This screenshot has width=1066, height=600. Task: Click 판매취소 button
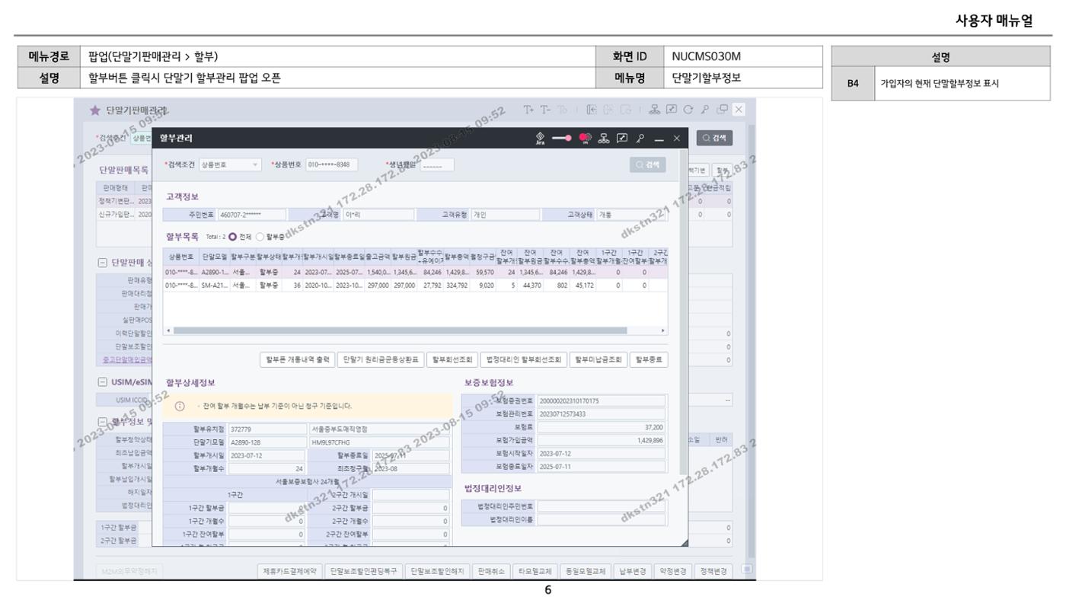(491, 570)
